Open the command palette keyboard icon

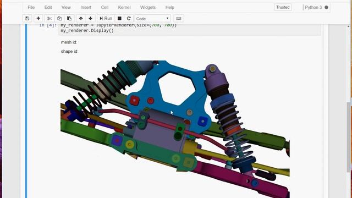point(179,18)
